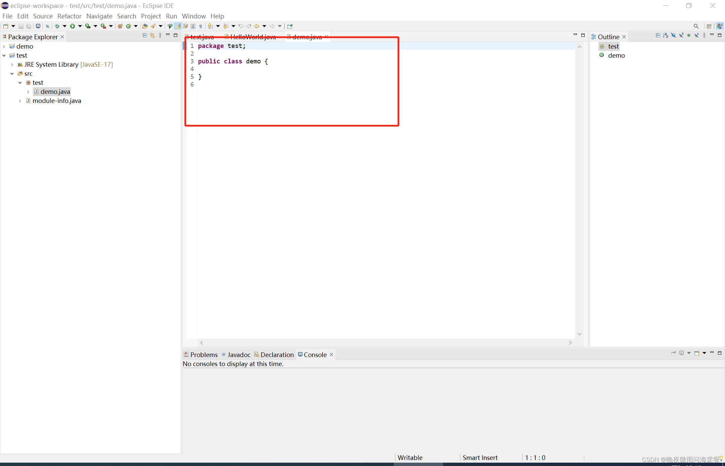Click the New Java Package icon
Screen dimensions: 725x466
[120, 26]
